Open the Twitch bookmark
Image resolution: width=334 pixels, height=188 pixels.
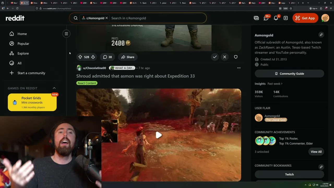(x=289, y=174)
